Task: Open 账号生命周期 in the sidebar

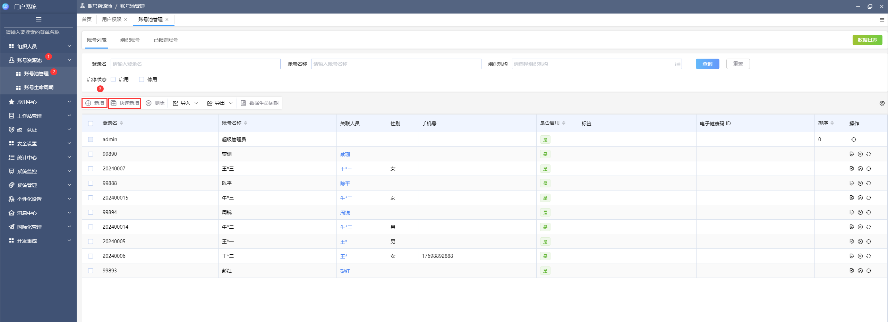Action: tap(39, 87)
